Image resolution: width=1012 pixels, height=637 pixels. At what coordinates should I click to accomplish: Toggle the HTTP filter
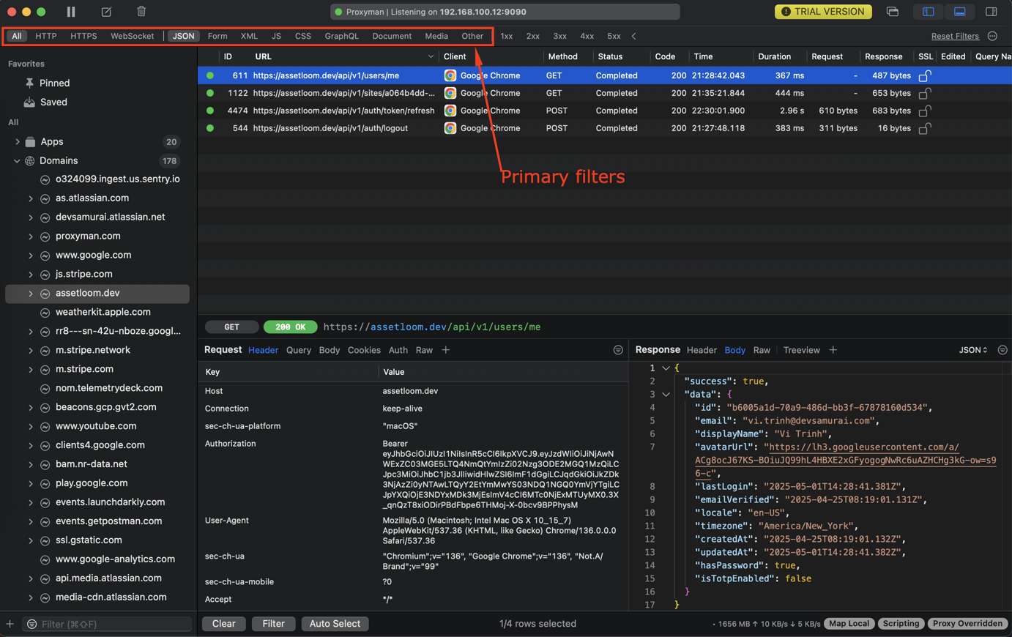[x=45, y=36]
